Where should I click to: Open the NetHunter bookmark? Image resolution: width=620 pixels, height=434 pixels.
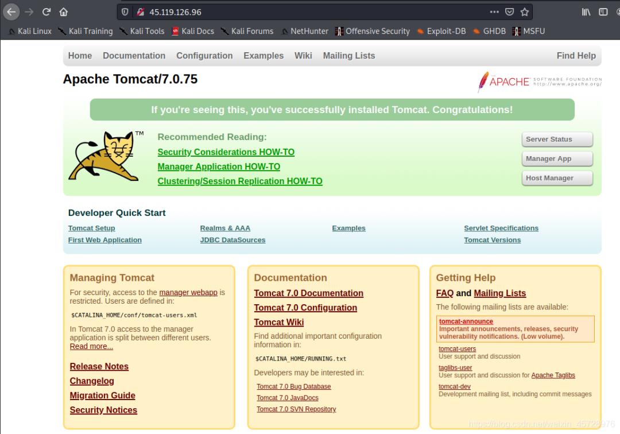[305, 31]
